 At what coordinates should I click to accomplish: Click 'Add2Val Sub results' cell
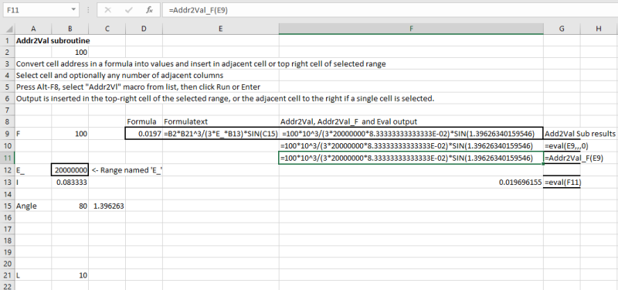580,134
